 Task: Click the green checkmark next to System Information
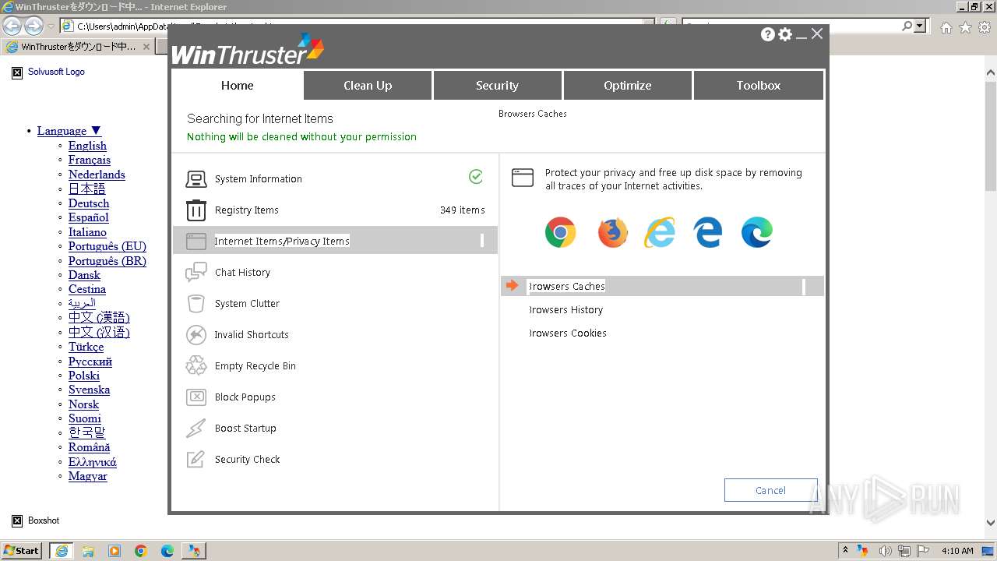tap(476, 177)
